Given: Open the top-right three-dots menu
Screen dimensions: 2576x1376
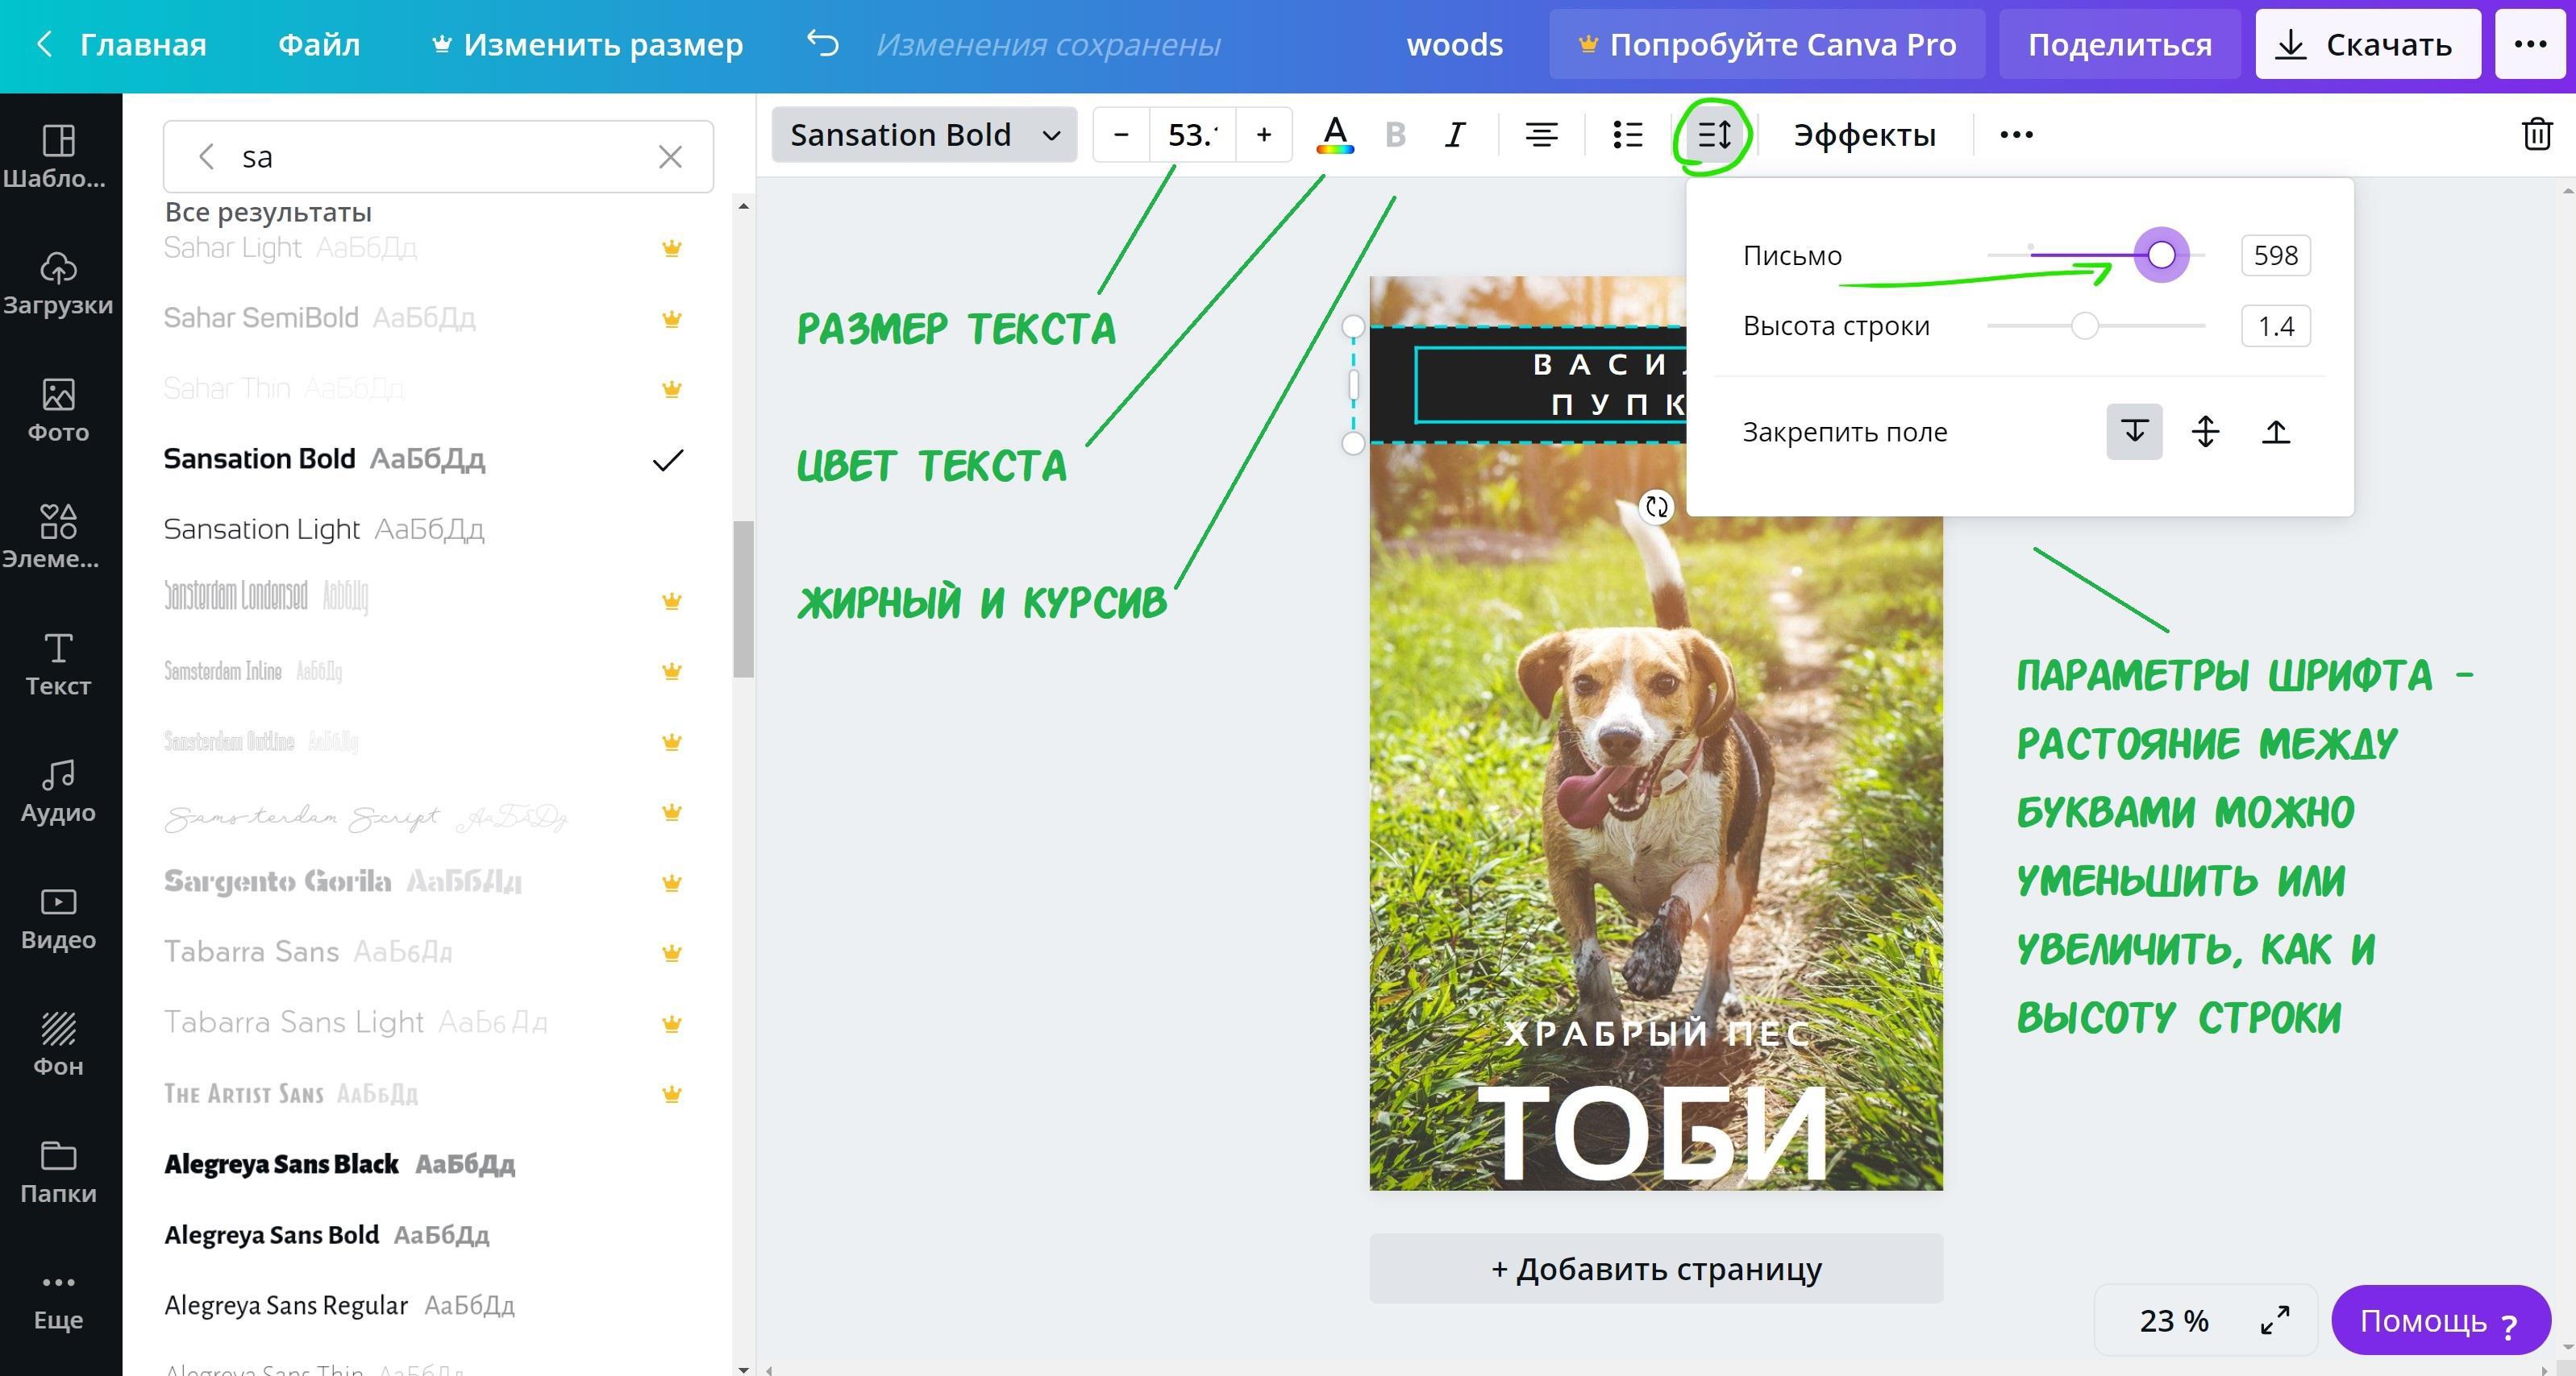Looking at the screenshot, I should [2529, 44].
